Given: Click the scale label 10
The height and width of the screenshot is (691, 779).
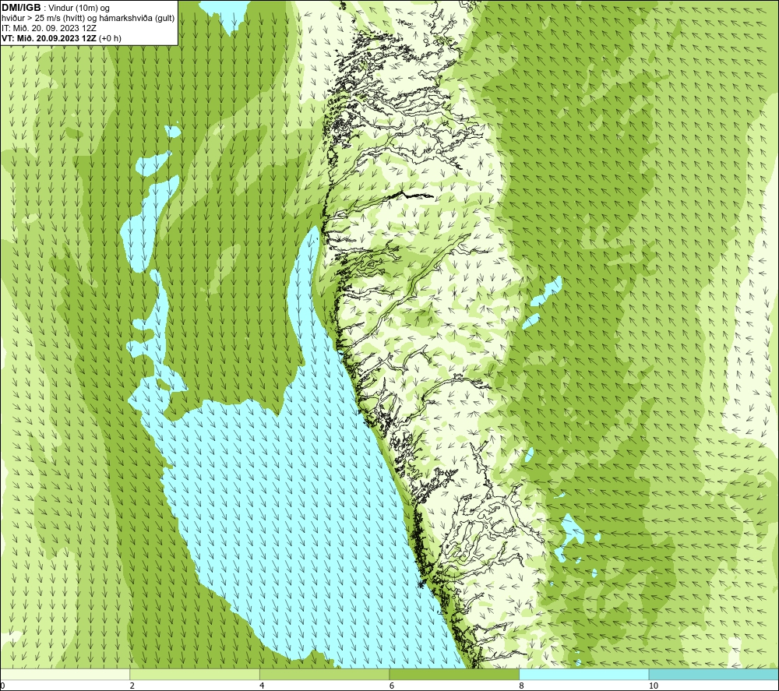Looking at the screenshot, I should [654, 686].
